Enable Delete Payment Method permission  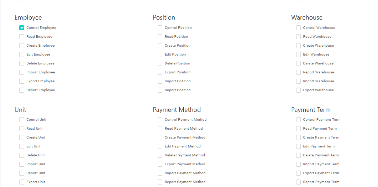[160, 155]
